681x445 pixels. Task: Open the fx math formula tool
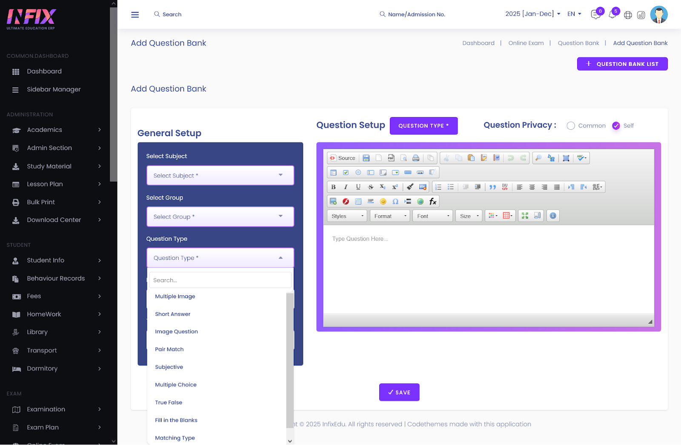click(x=433, y=202)
